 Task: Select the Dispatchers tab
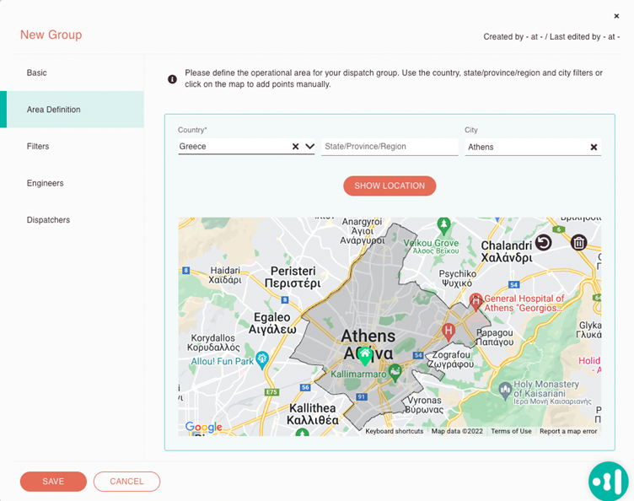[x=48, y=220]
